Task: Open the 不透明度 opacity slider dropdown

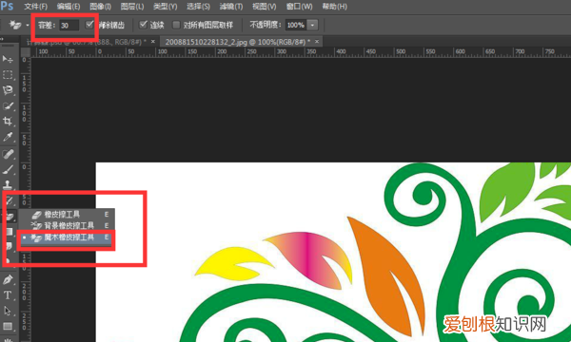Action: [313, 25]
